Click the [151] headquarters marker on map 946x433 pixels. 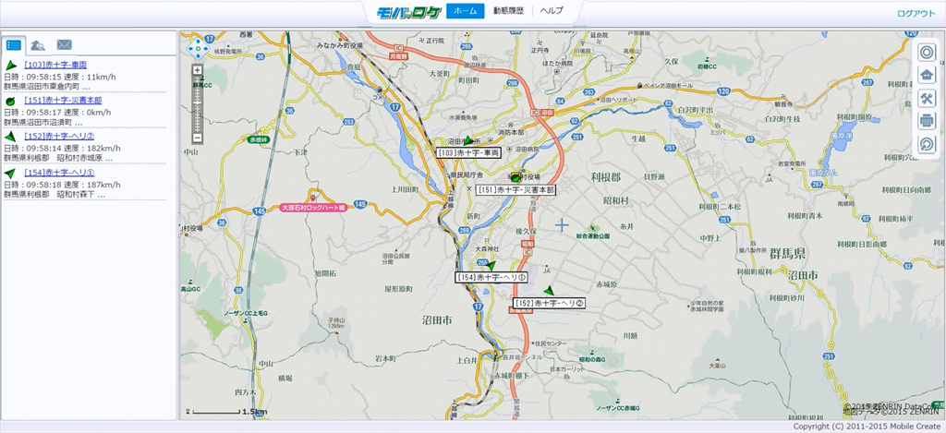(x=515, y=177)
